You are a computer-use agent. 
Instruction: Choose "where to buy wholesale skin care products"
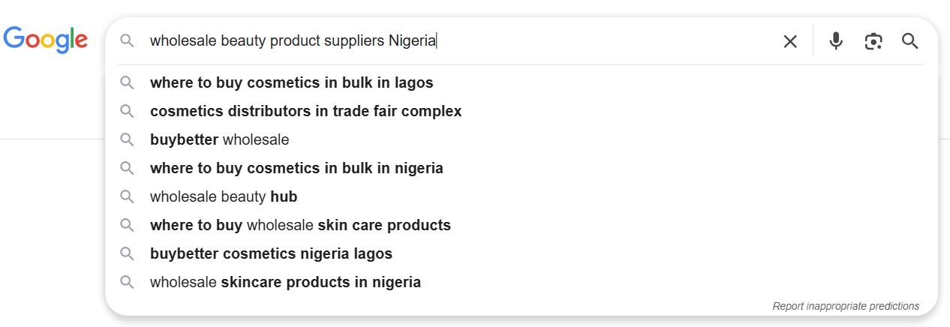pyautogui.click(x=300, y=225)
